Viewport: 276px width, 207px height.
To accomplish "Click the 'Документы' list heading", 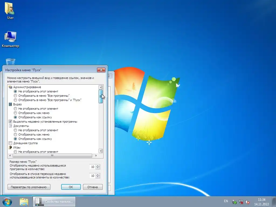I will [x=21, y=126].
